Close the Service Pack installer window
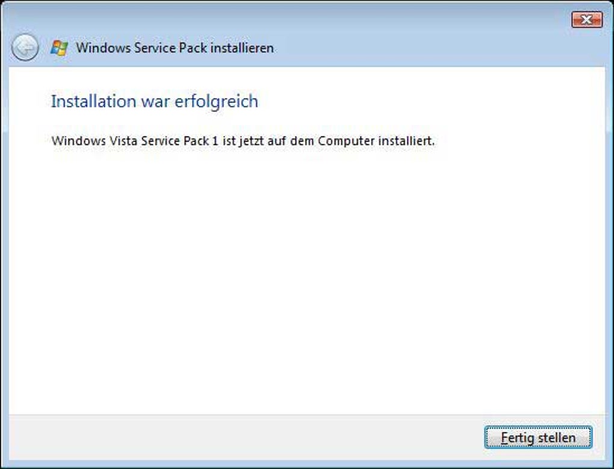Screen dimensions: 614x469 (586, 20)
